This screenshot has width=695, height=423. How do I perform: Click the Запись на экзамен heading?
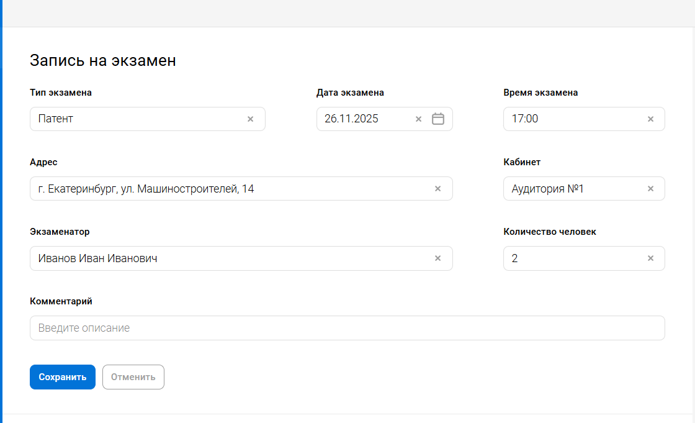click(103, 60)
